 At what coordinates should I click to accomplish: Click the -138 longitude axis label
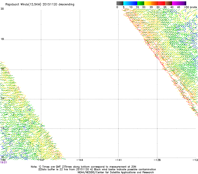pos(157,160)
